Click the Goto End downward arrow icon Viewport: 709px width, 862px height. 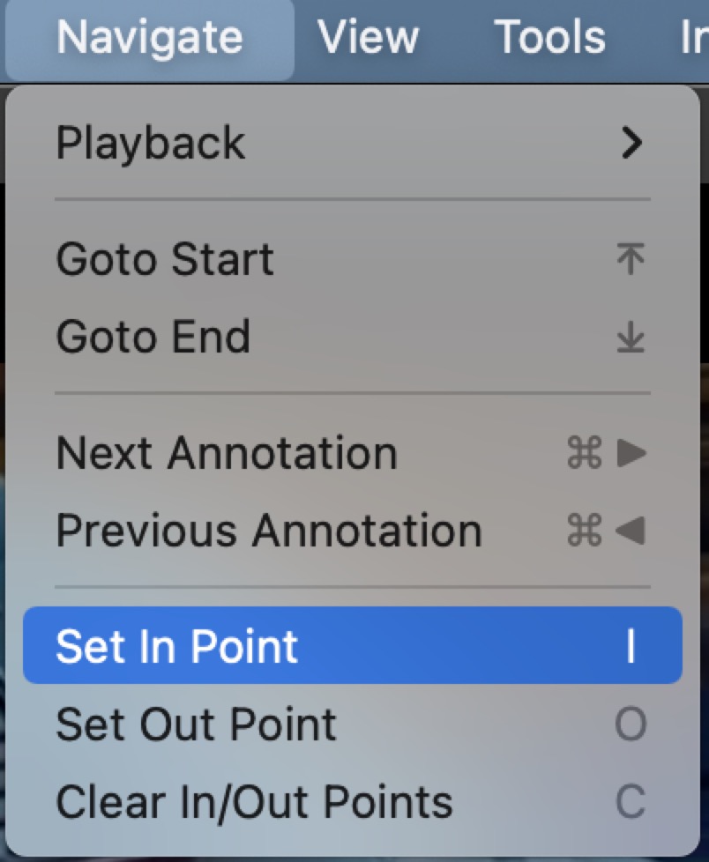[631, 335]
